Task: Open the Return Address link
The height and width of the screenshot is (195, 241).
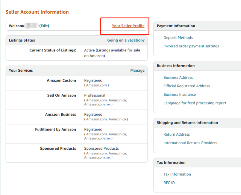Action: point(177,135)
